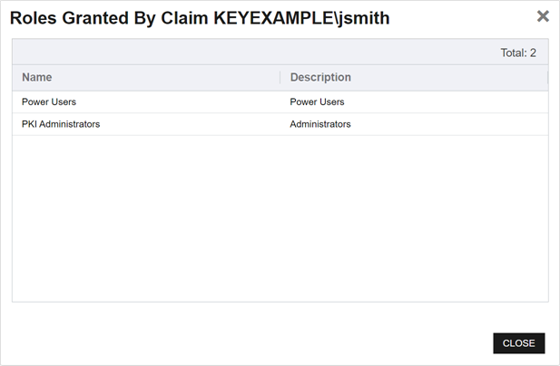
Task: Click the Power Users description cell
Action: (317, 102)
